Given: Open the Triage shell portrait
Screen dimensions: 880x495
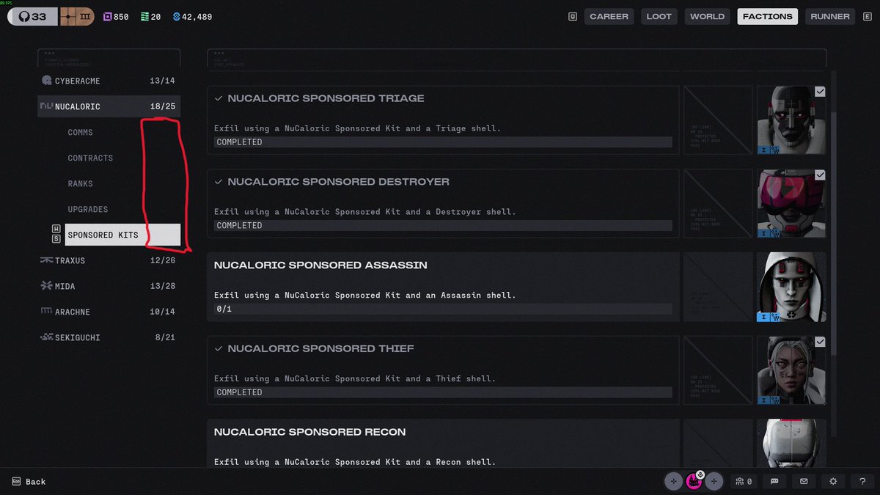Looking at the screenshot, I should 791,120.
